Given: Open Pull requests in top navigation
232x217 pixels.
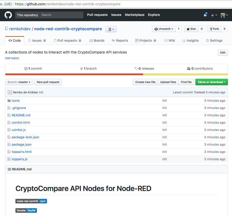Looking at the screenshot, I should pyautogui.click(x=97, y=15).
